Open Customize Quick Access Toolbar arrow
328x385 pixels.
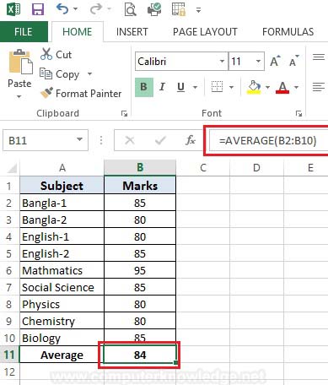coord(198,10)
